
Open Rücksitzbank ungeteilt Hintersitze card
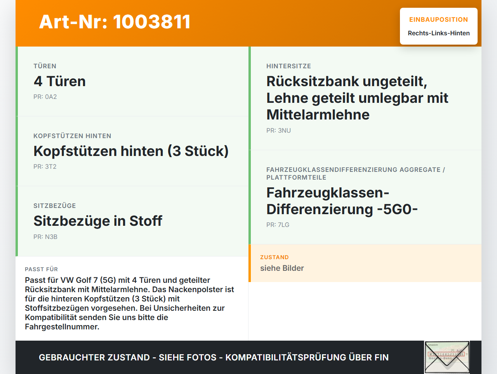(x=365, y=98)
